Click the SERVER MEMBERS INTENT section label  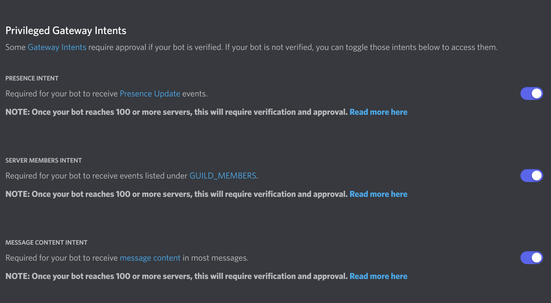coord(44,160)
